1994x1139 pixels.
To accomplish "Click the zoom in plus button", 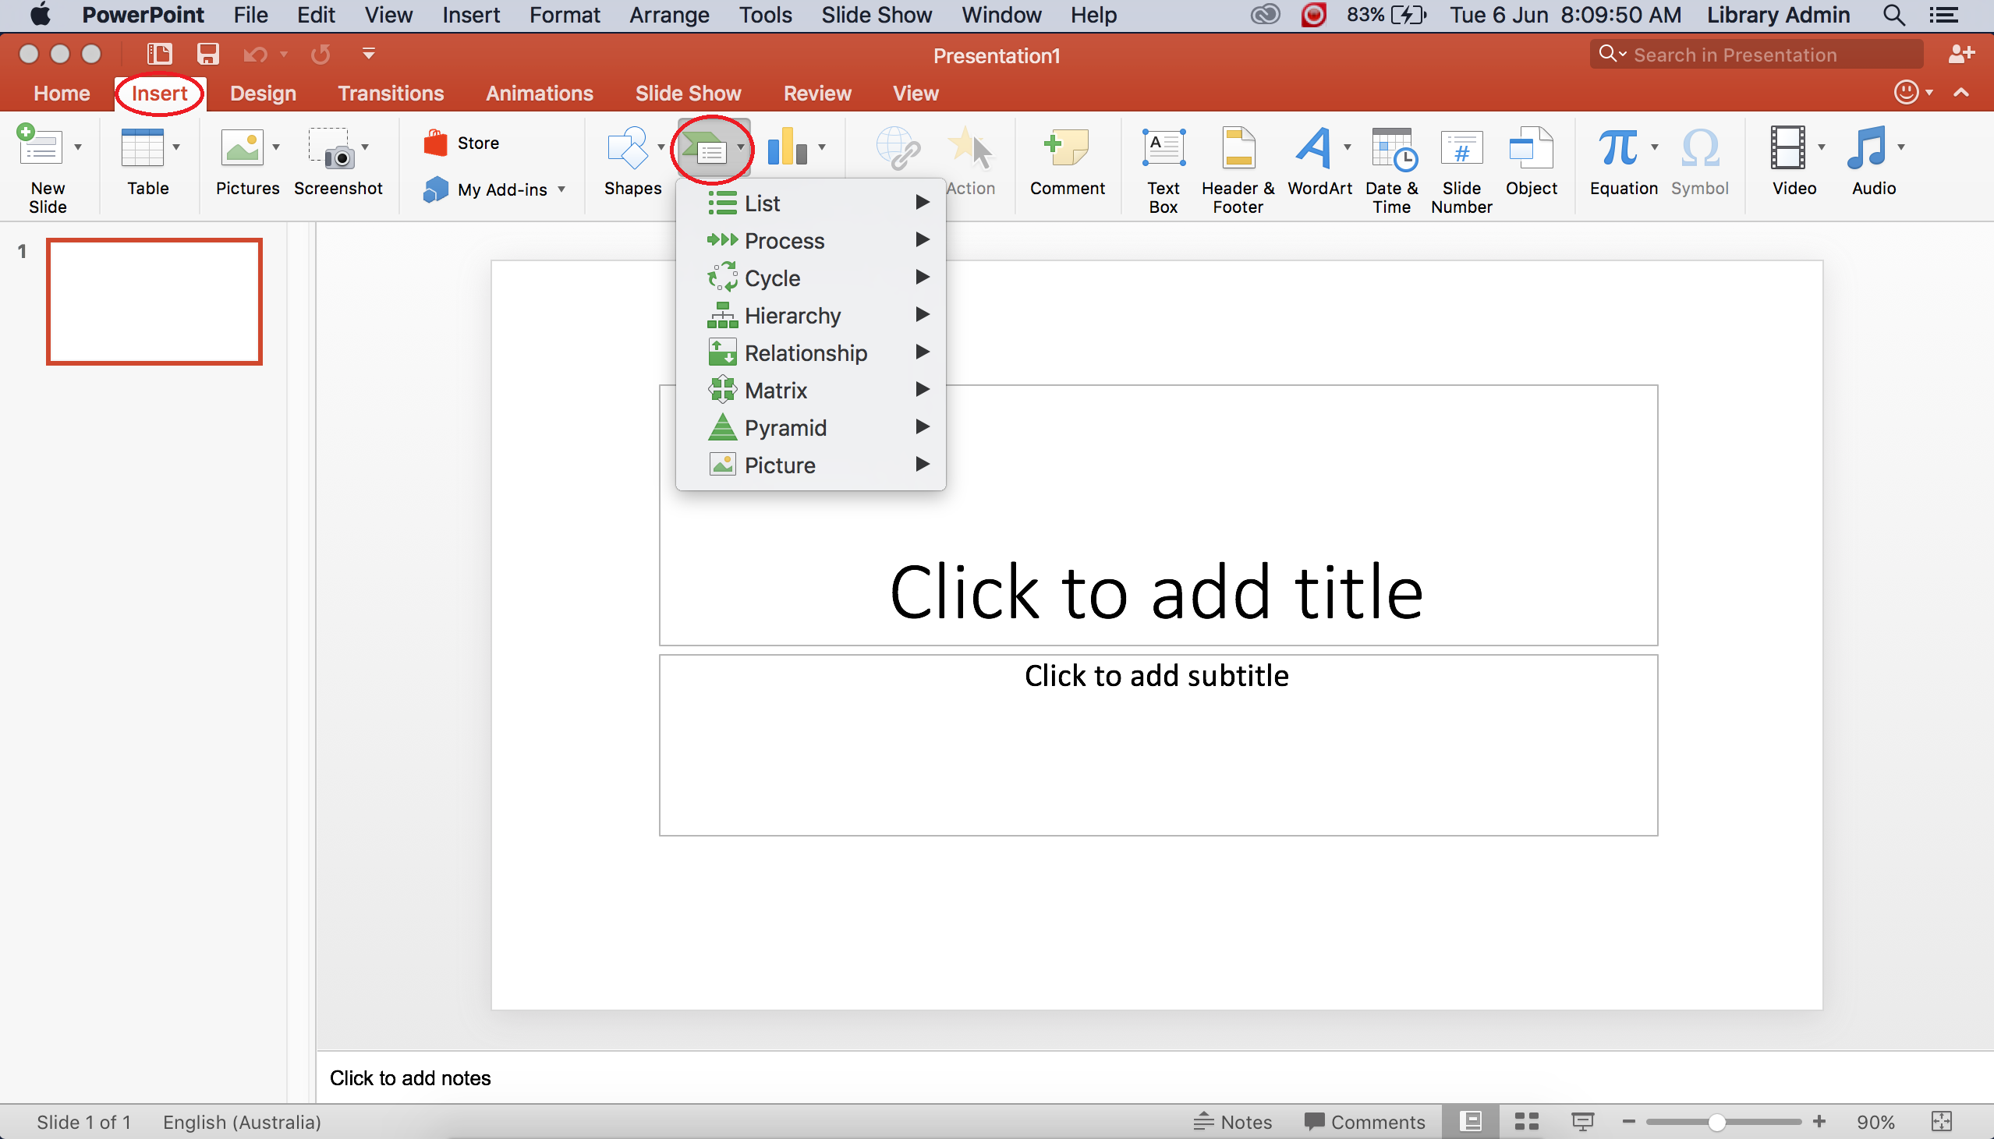I will (1819, 1122).
